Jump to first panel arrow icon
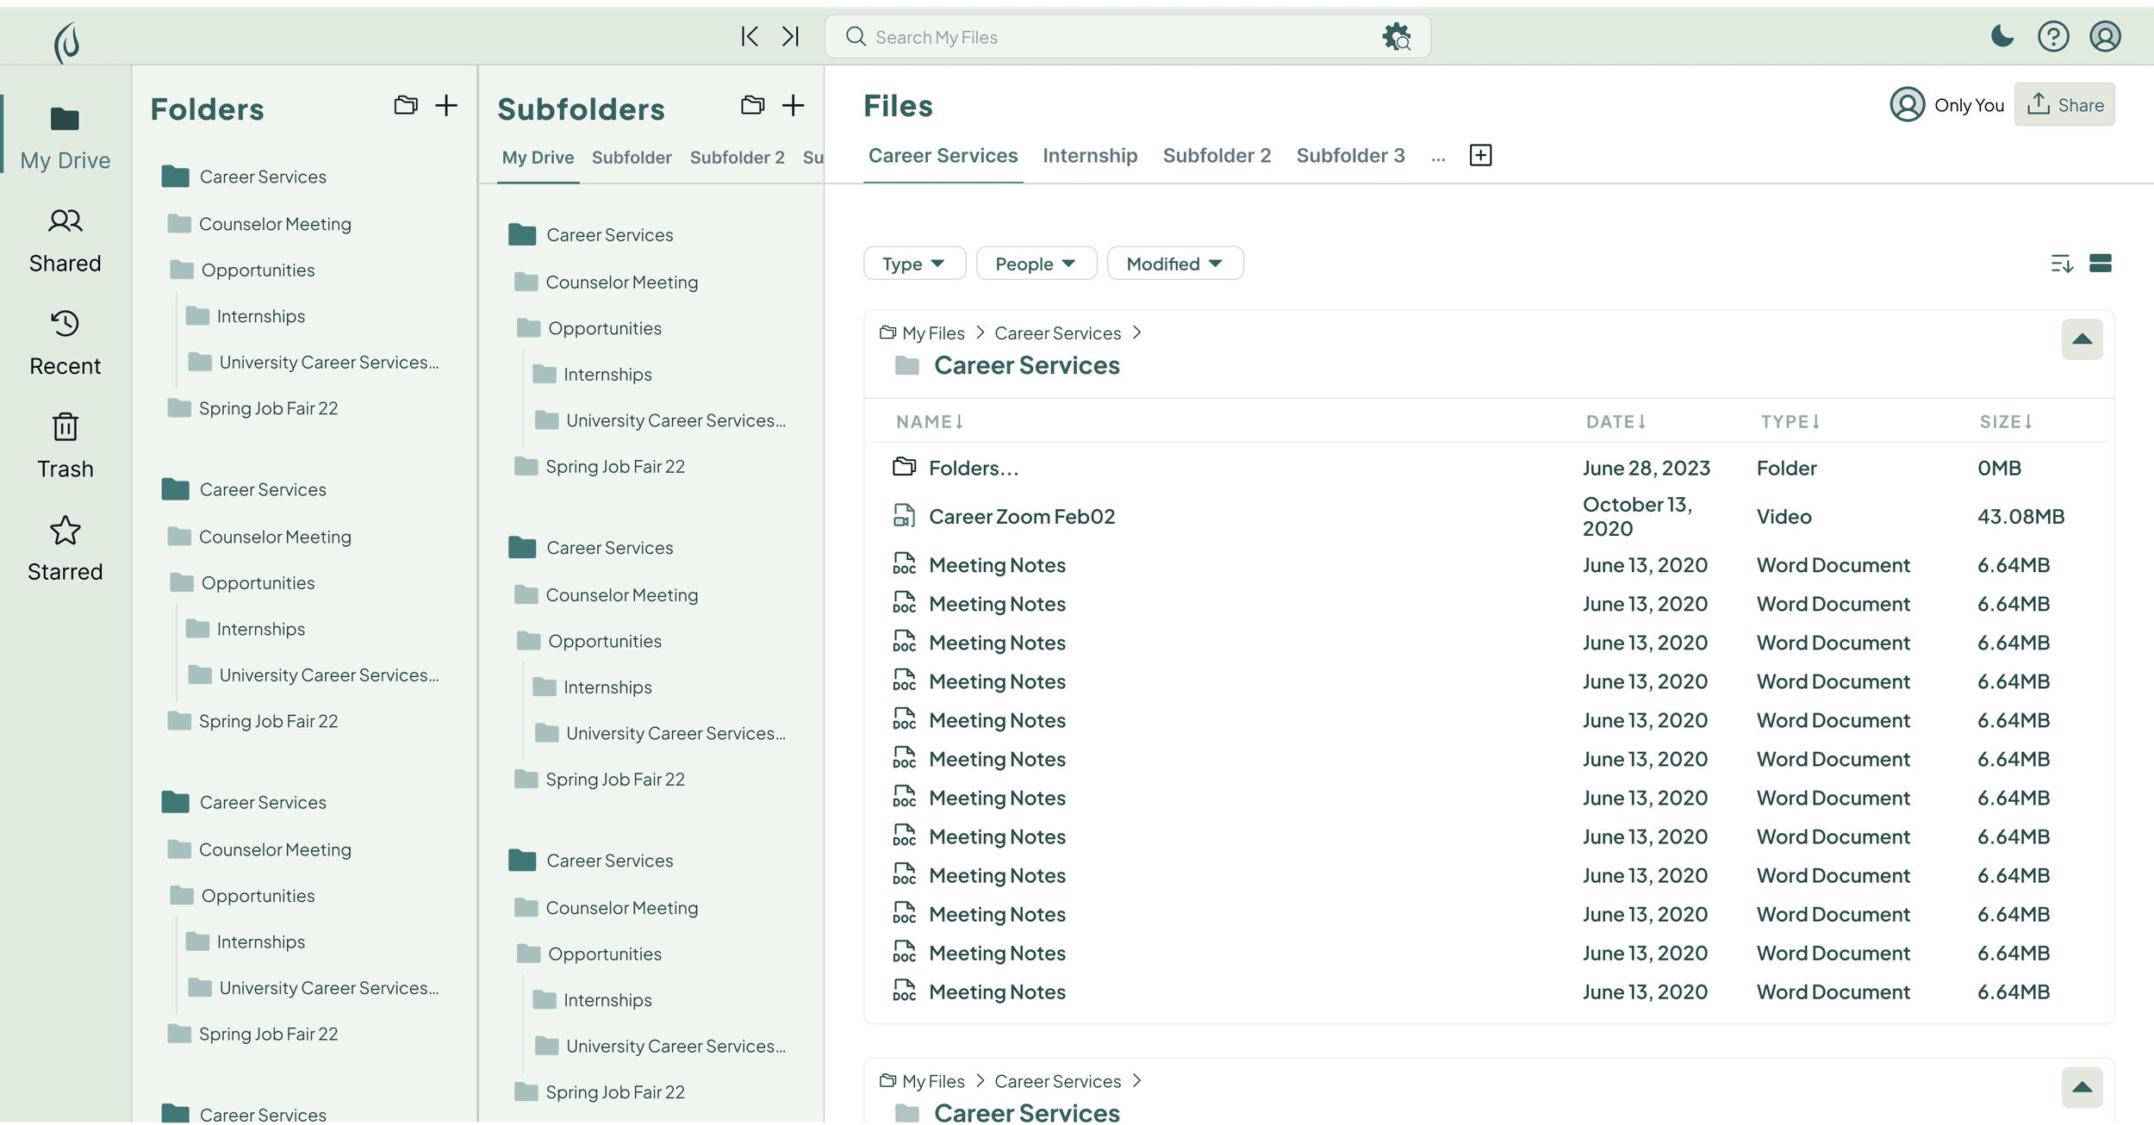This screenshot has width=2154, height=1125. (750, 36)
